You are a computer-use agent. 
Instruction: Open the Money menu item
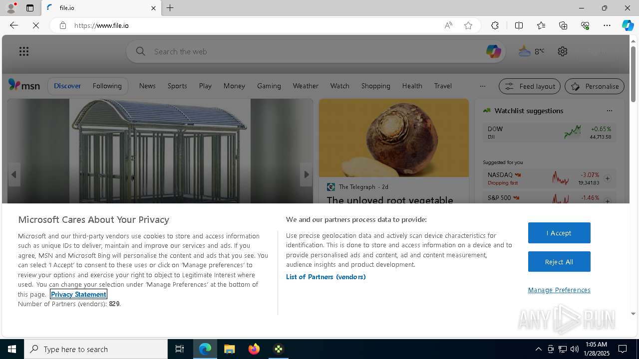point(234,86)
